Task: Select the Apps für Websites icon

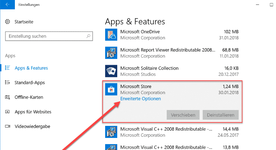Action: tap(7, 112)
